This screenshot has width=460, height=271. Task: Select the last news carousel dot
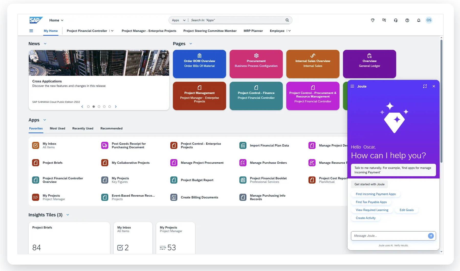[109, 107]
